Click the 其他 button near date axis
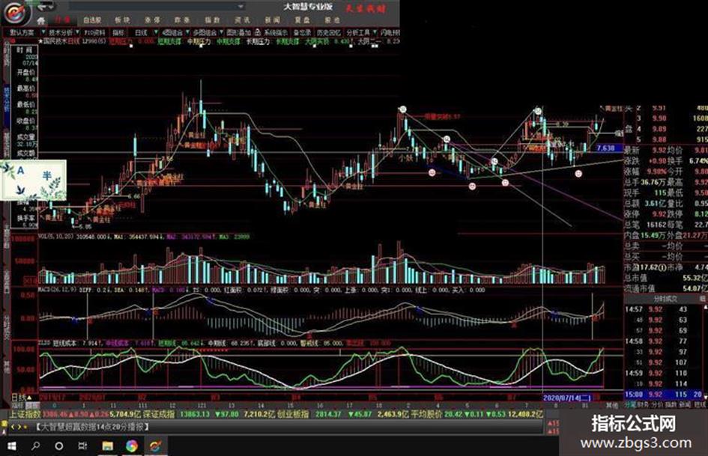Screen dimensions: 708x456 point(612,405)
